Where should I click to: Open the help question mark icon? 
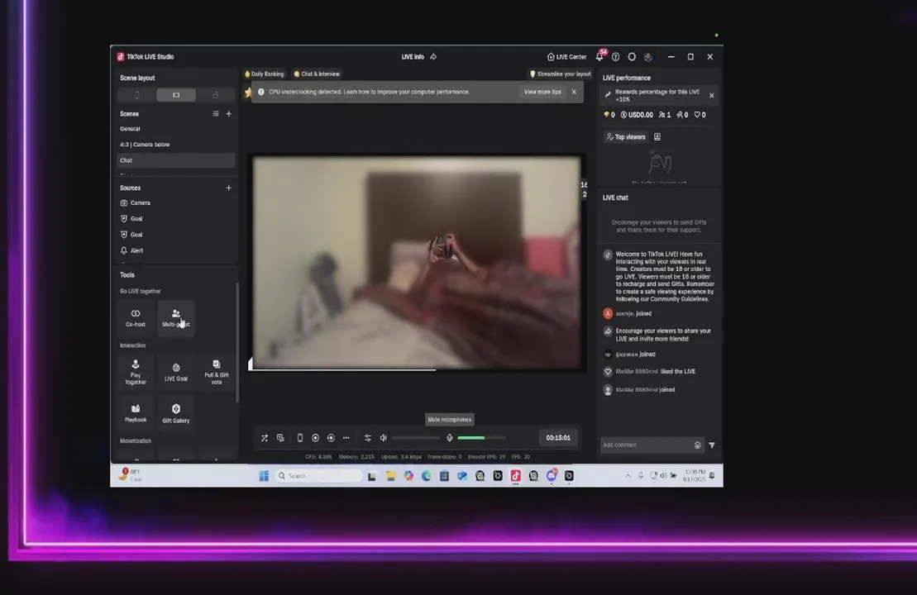[x=616, y=57]
